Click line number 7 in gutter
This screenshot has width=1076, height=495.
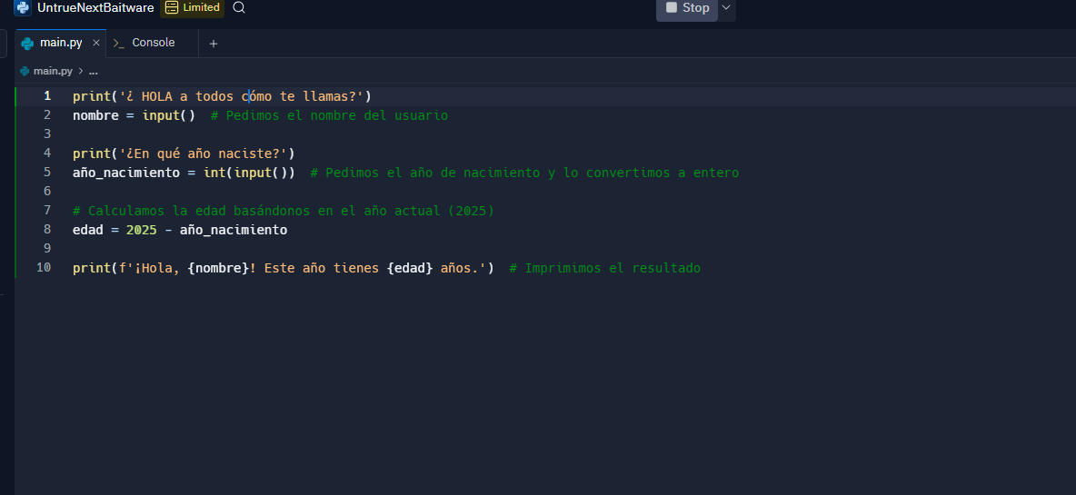click(47, 211)
